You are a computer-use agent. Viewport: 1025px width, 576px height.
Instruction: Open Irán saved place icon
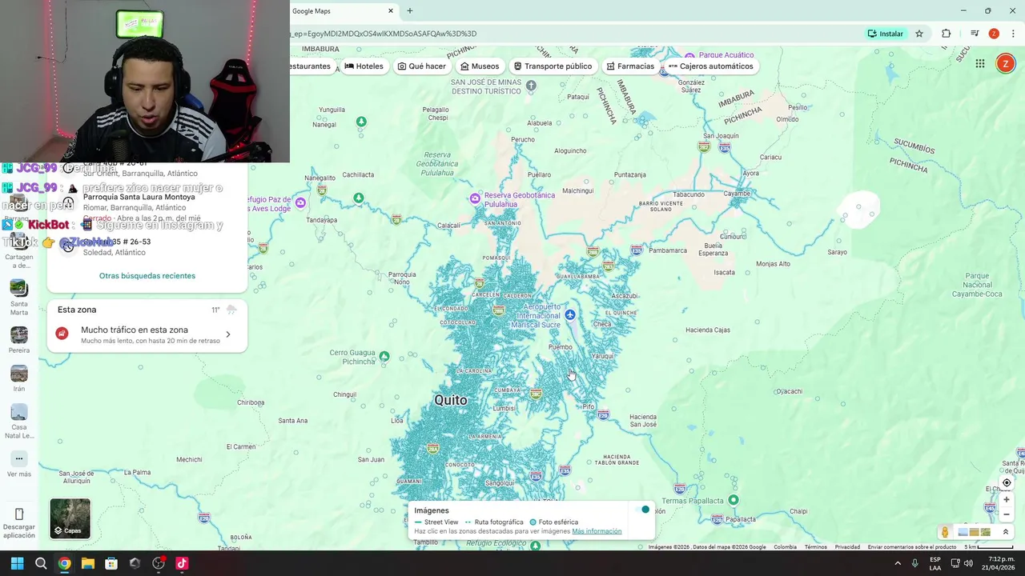[18, 373]
